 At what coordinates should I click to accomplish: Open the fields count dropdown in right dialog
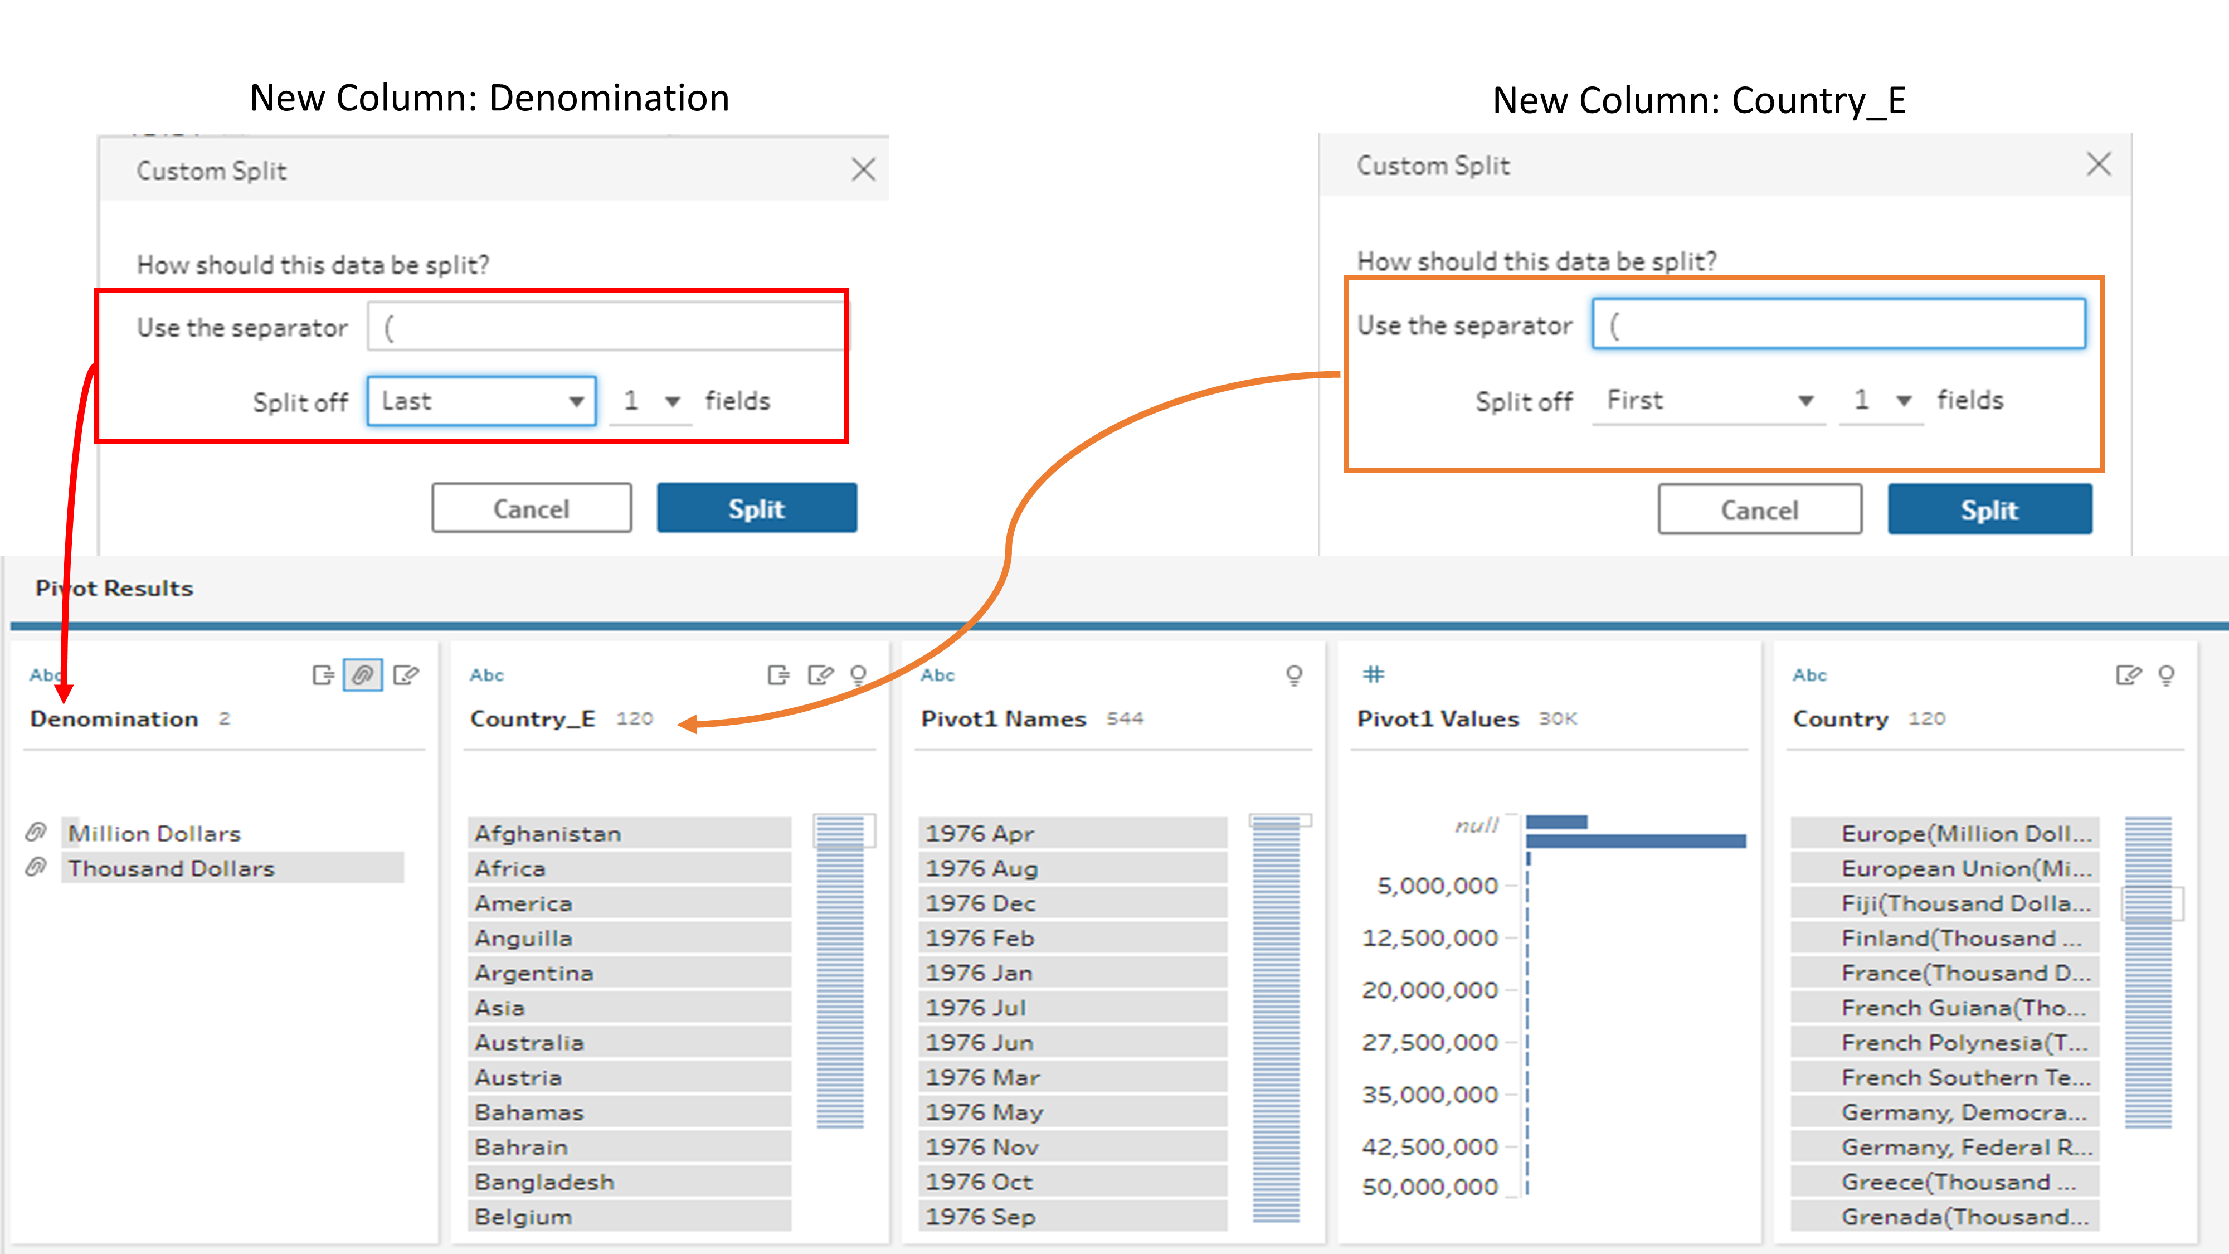click(1881, 400)
